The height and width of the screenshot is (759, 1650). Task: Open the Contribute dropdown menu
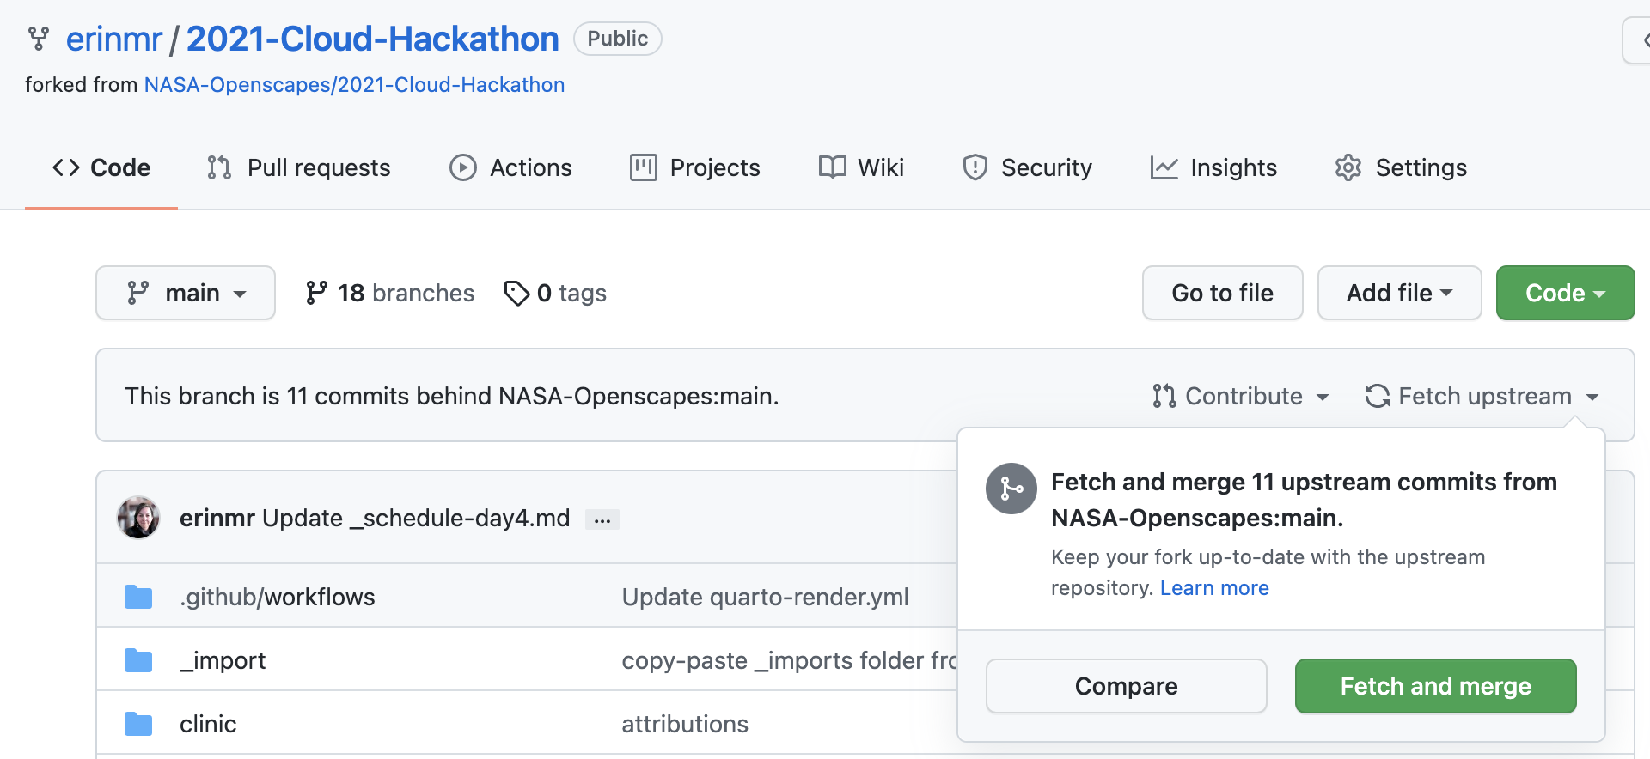[x=1241, y=396]
